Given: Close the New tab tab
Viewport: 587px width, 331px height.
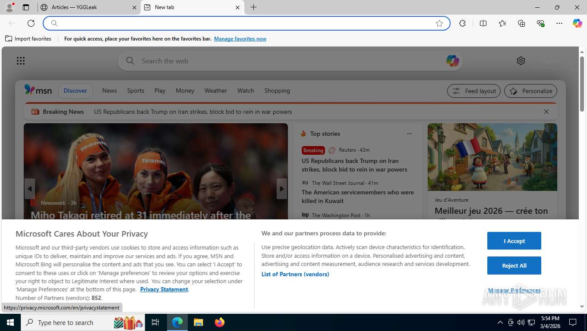Looking at the screenshot, I should [237, 7].
